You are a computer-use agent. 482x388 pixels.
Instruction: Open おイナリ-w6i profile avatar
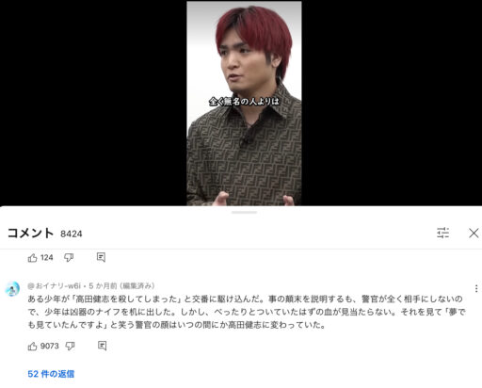[x=12, y=289]
